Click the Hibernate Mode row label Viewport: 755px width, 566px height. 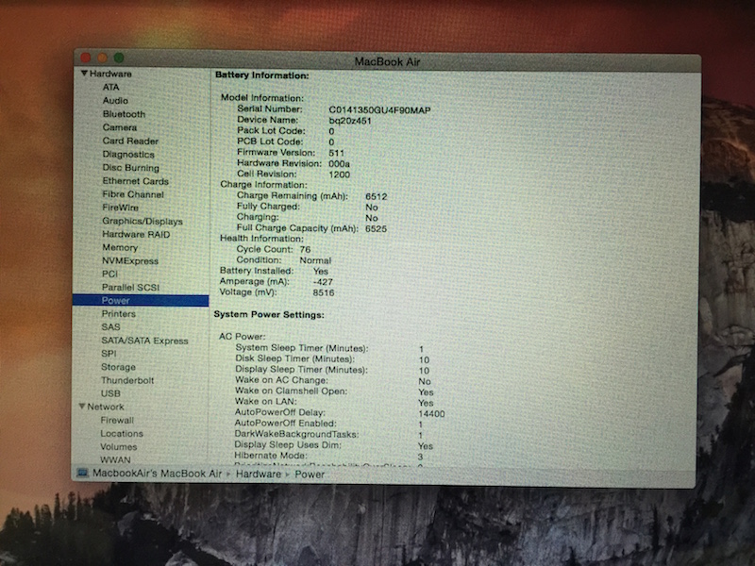coord(271,456)
